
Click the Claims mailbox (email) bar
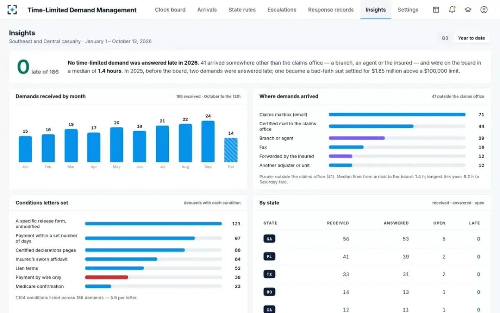point(397,114)
